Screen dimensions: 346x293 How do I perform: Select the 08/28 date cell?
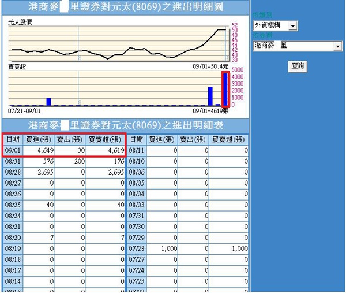tap(13, 172)
